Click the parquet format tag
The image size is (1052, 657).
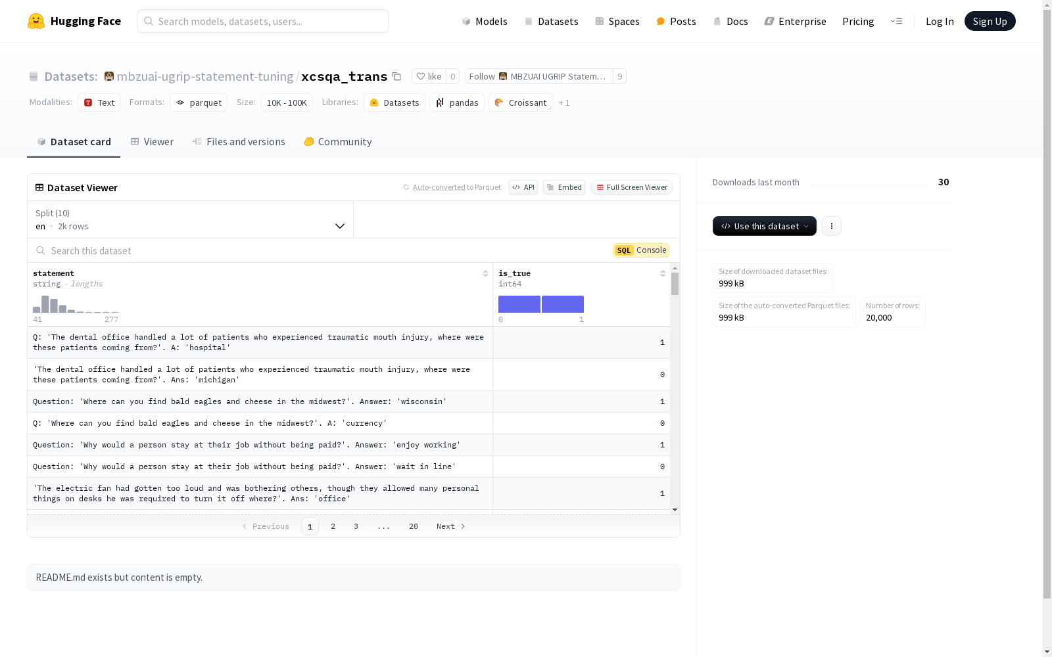pyautogui.click(x=199, y=102)
